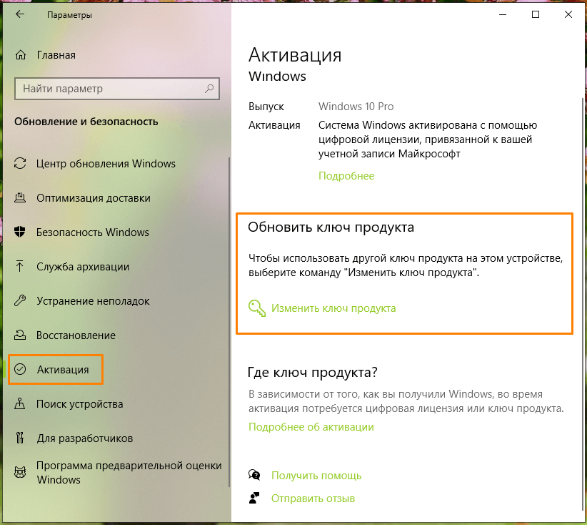The image size is (587, 525).
Task: Click the sidebar vertical scrollbar
Action: [229, 322]
